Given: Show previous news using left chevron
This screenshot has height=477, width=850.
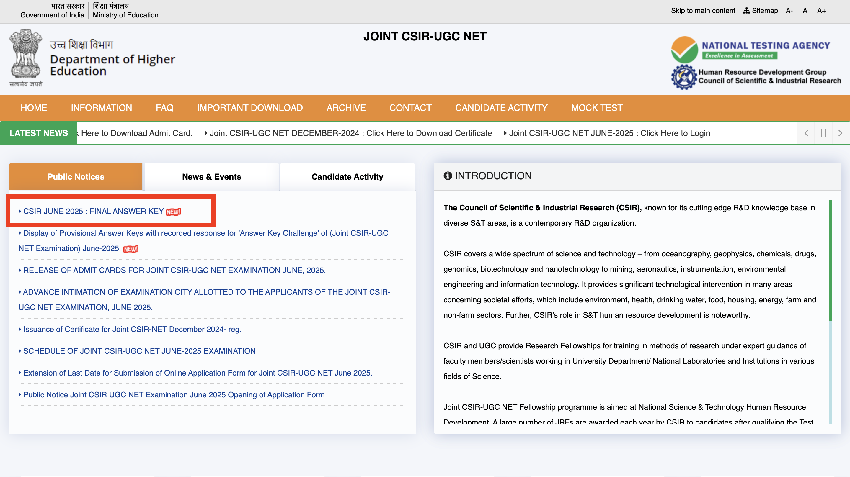Looking at the screenshot, I should pyautogui.click(x=806, y=133).
